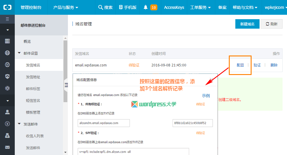Open the server stack icon in sidebar
The image size is (287, 155).
click(7, 41)
